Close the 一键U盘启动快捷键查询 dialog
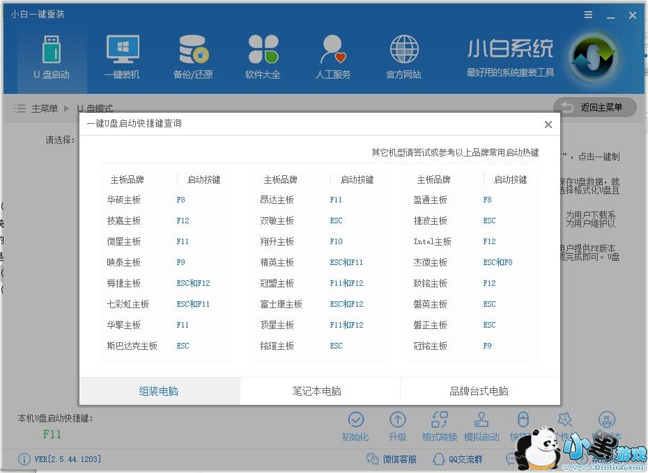 (x=548, y=125)
